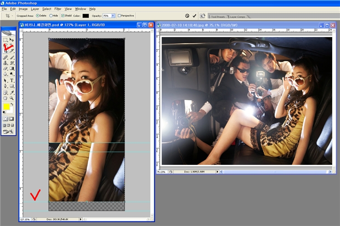Select the Brush tool
The height and width of the screenshot is (226, 340).
tap(11, 58)
